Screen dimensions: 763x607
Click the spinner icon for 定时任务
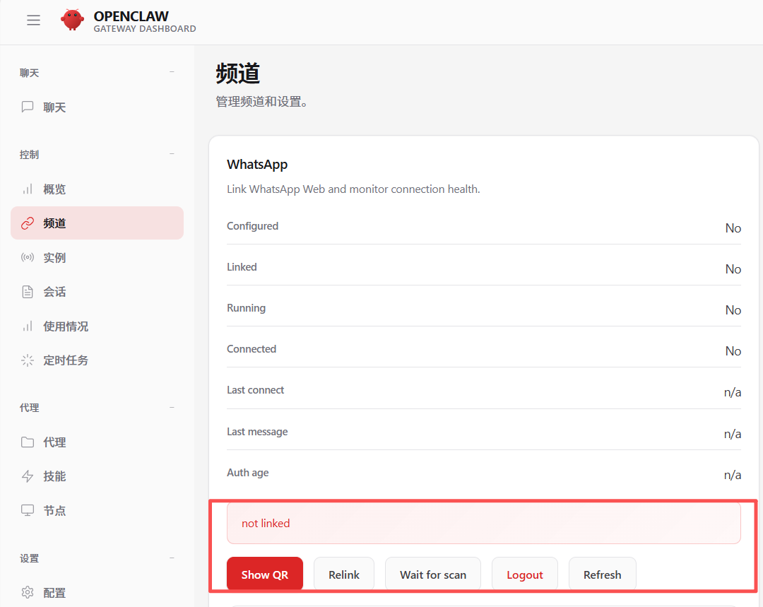point(28,360)
